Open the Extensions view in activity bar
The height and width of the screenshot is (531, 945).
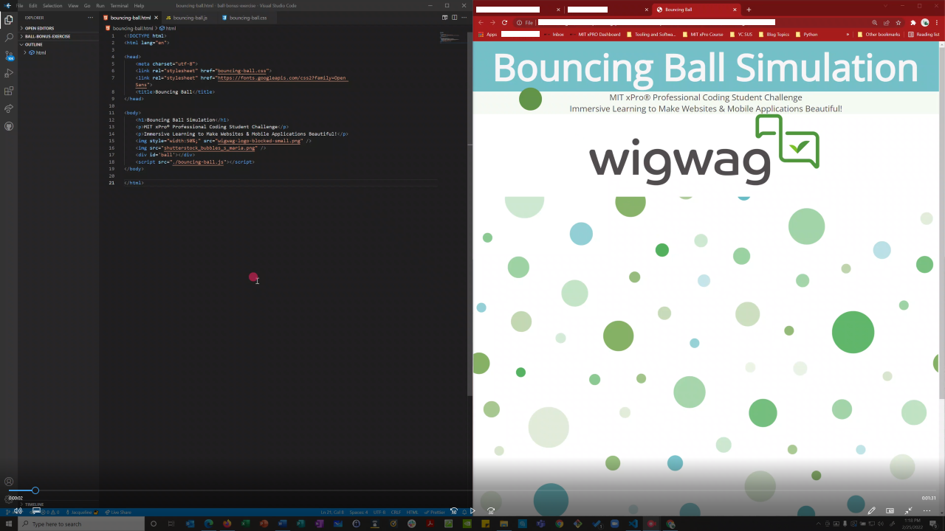click(9, 91)
